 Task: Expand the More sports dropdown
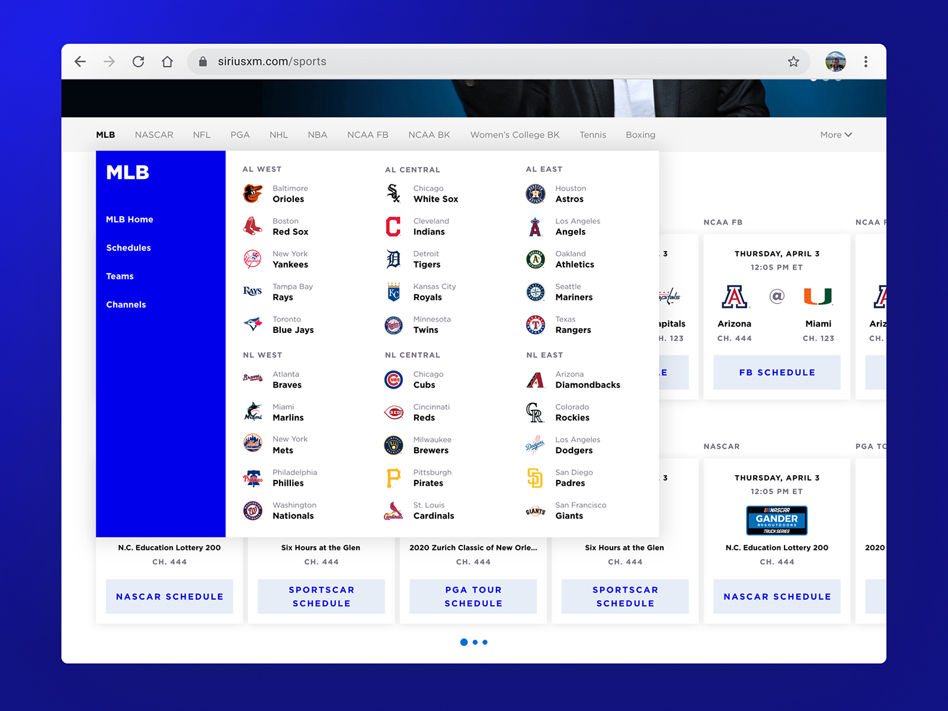click(x=836, y=134)
